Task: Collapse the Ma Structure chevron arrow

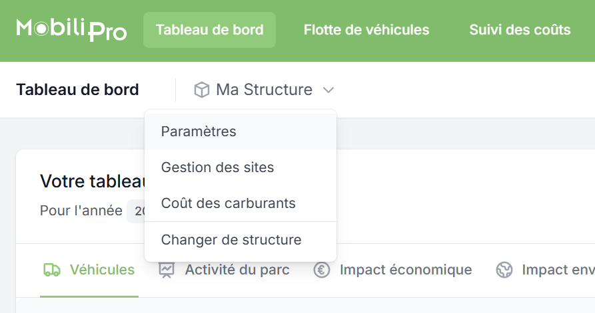Action: pos(328,90)
